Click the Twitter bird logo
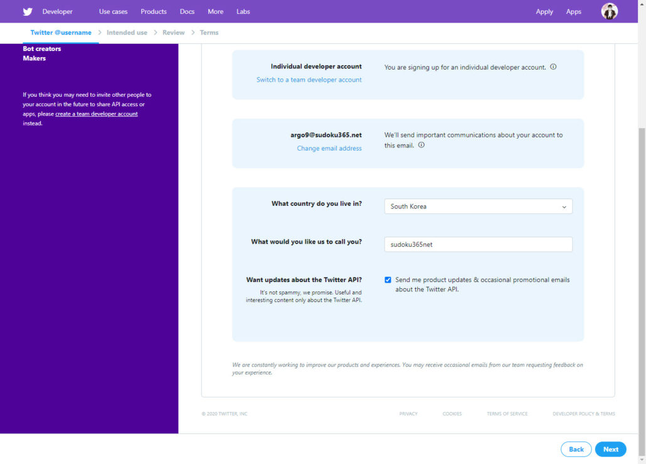The height and width of the screenshot is (464, 646). tap(28, 11)
